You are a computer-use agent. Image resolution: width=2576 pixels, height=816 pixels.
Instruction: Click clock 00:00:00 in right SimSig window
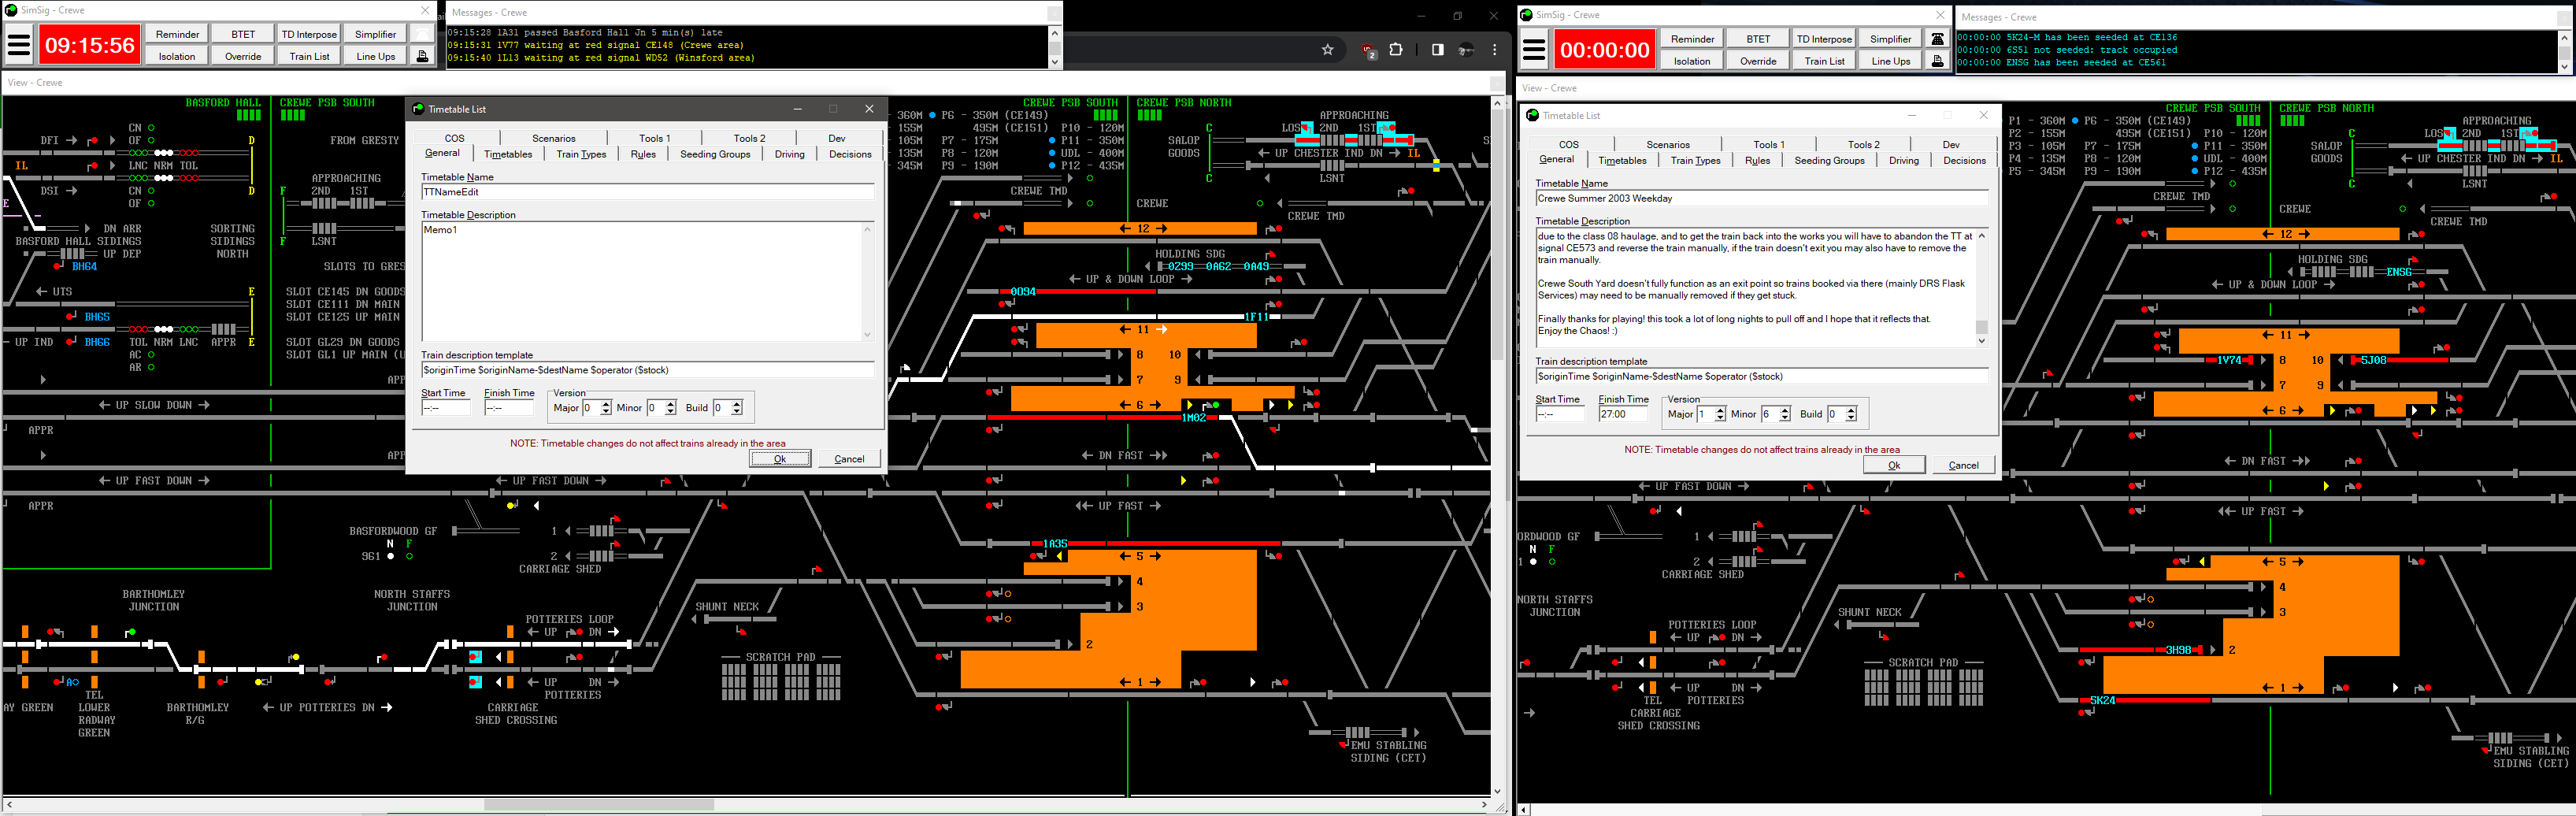point(1605,50)
